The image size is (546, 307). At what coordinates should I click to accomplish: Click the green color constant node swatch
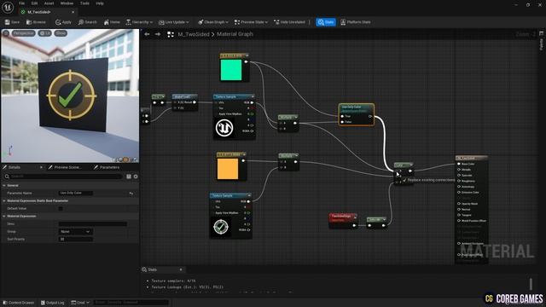[231, 70]
